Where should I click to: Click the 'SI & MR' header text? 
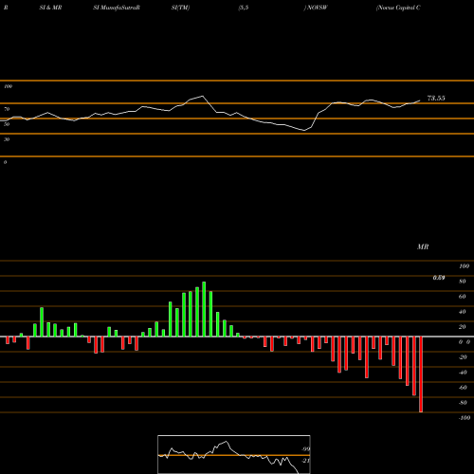point(50,8)
